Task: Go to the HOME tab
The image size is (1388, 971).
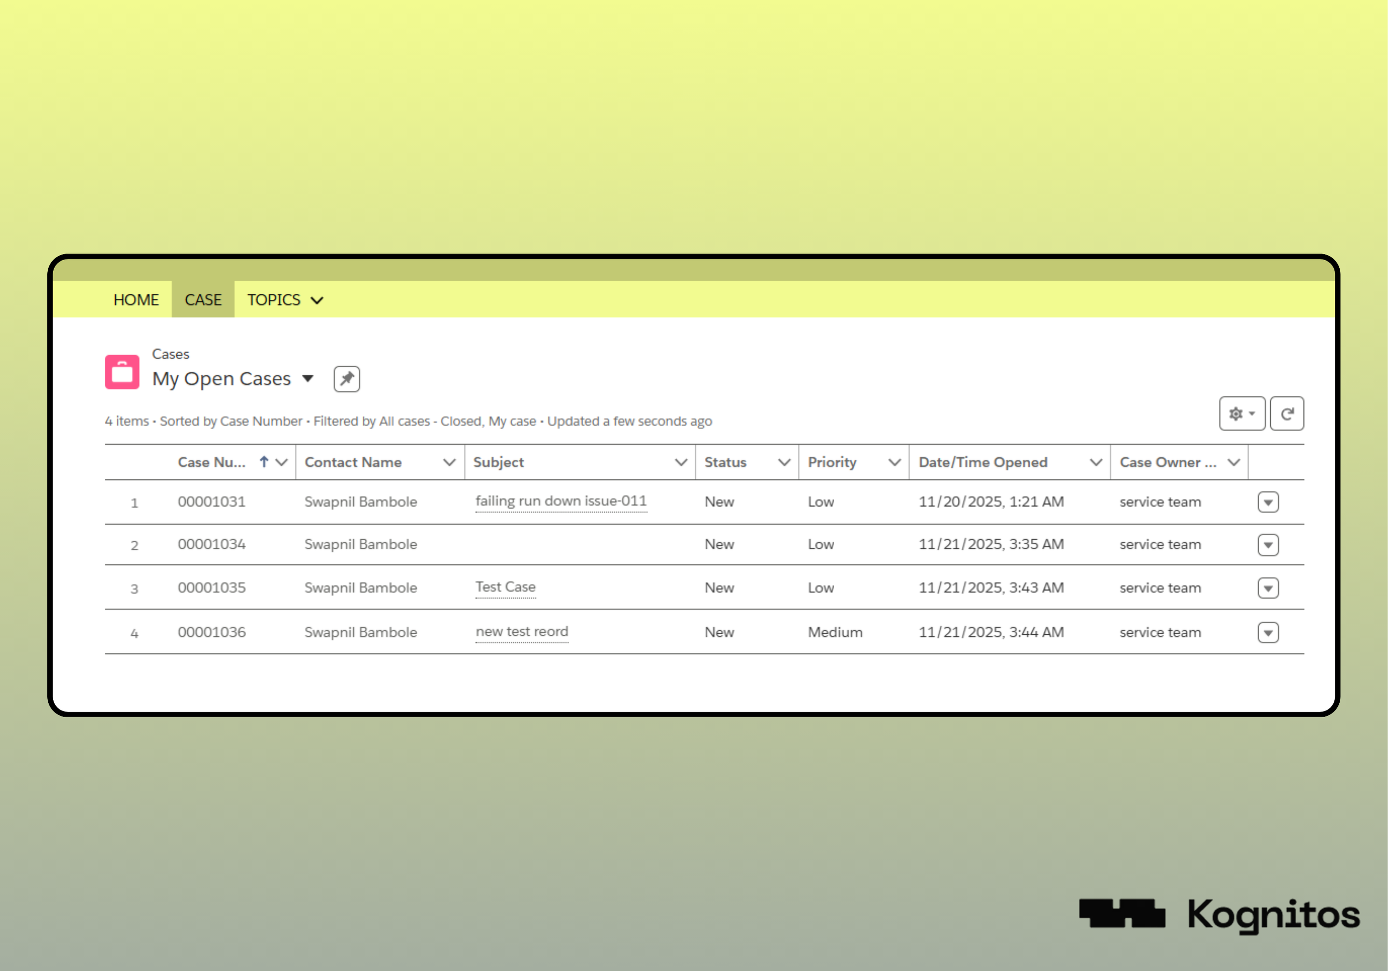Action: 136,300
